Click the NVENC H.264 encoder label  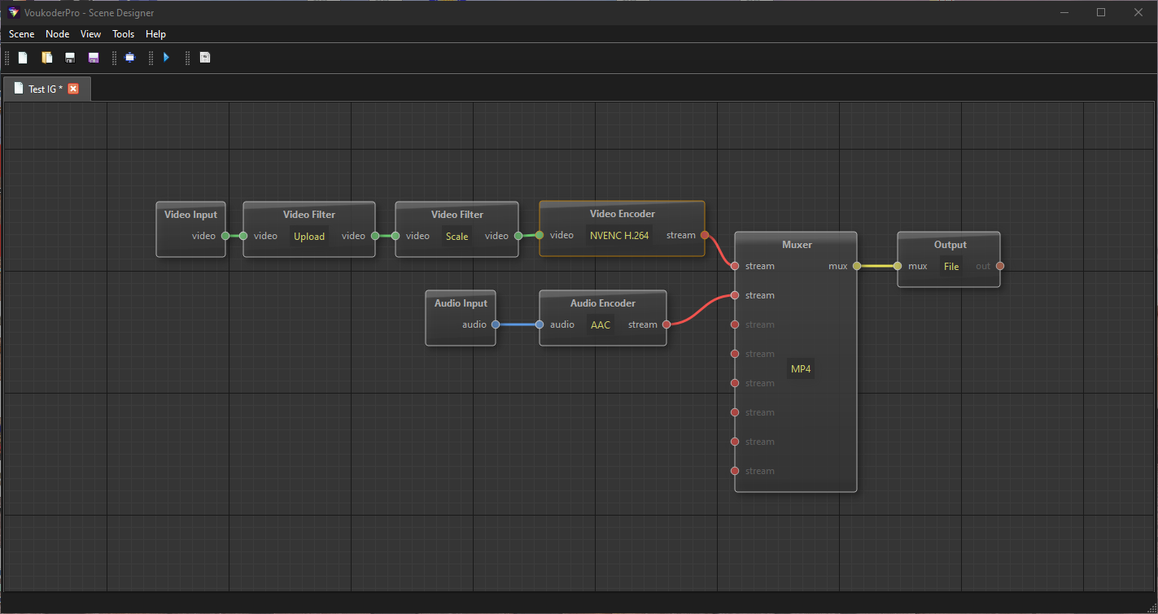(618, 236)
